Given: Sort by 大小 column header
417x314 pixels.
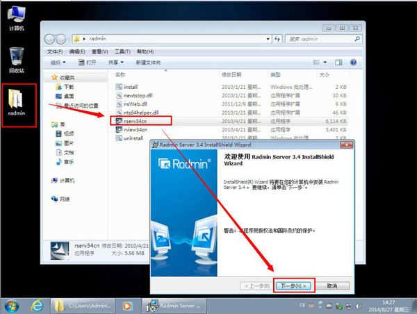Looking at the screenshot, I should (x=324, y=75).
